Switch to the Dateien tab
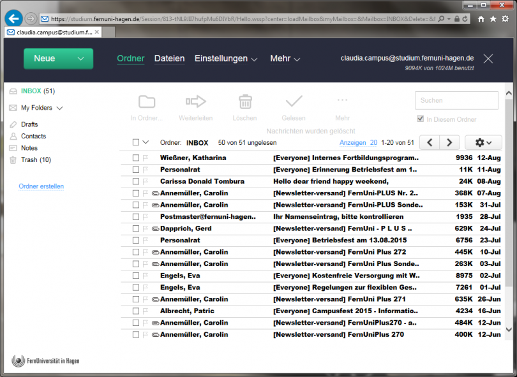The height and width of the screenshot is (377, 517). (x=169, y=58)
